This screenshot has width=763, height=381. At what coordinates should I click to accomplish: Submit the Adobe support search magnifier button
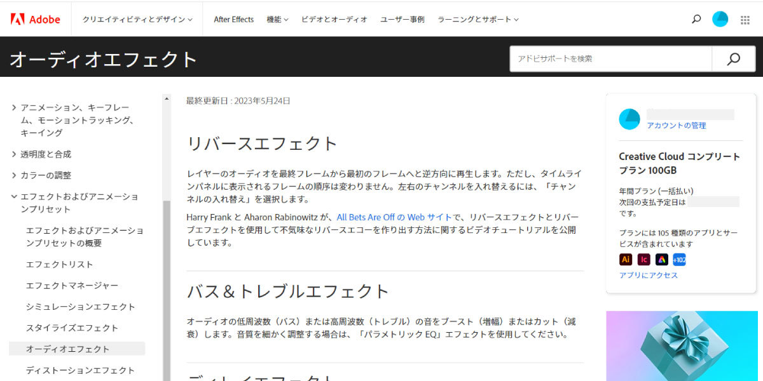click(733, 58)
